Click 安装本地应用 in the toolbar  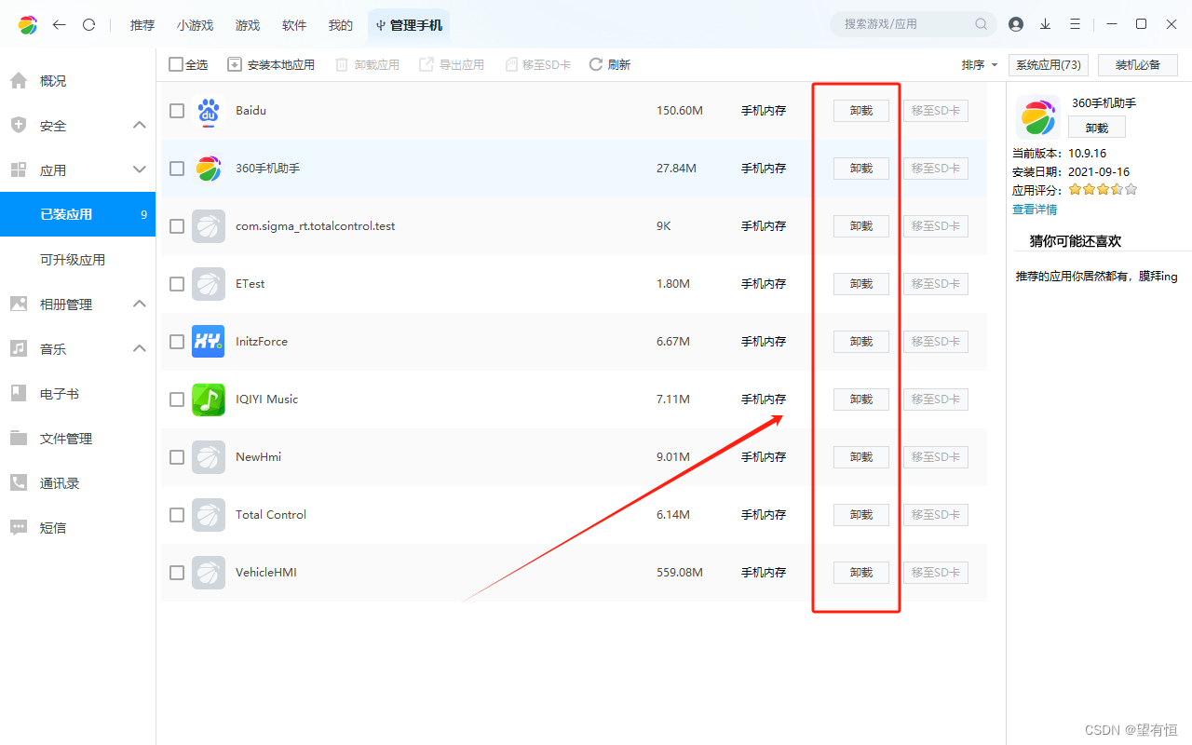[x=271, y=64]
